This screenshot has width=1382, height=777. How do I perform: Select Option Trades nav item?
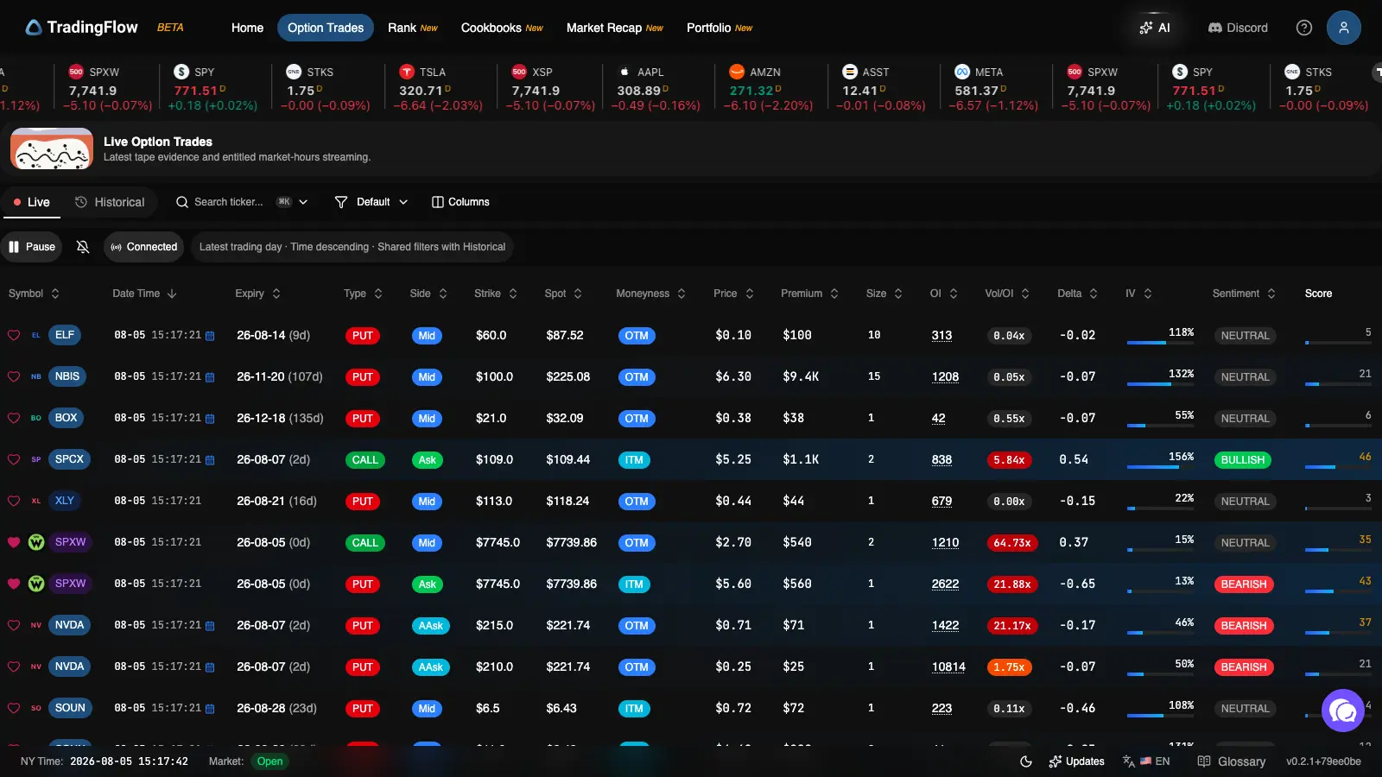[x=326, y=28]
